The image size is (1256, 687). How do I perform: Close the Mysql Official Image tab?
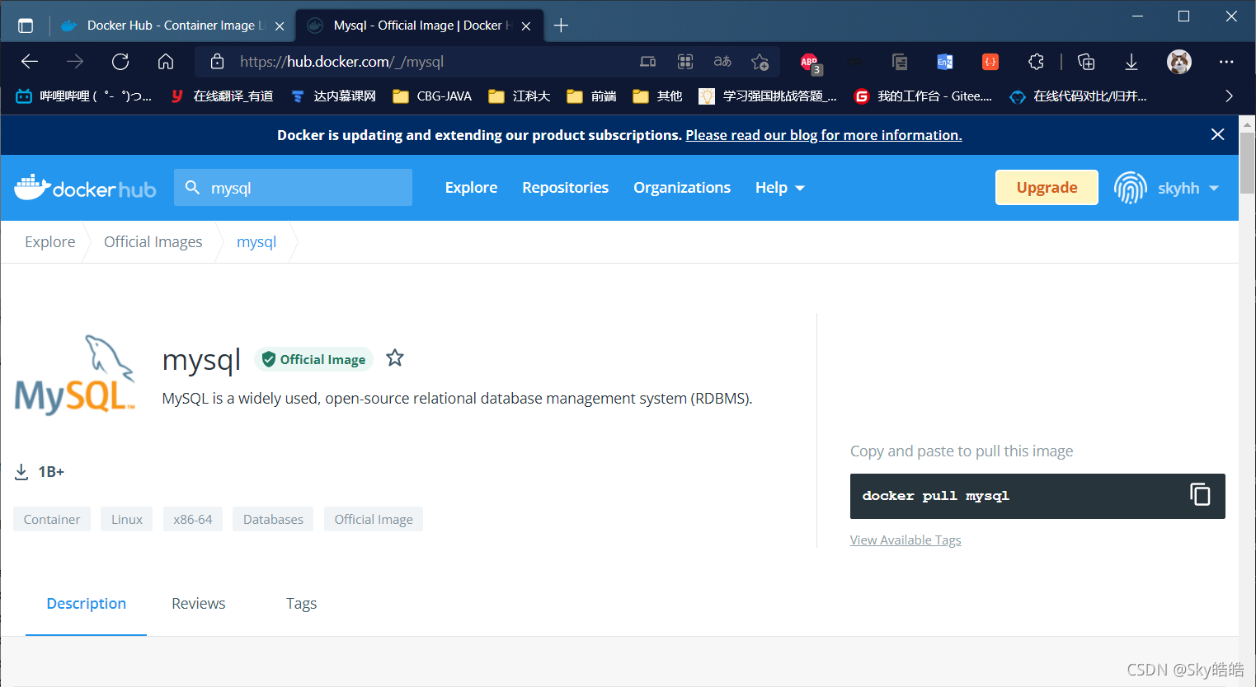click(x=526, y=26)
